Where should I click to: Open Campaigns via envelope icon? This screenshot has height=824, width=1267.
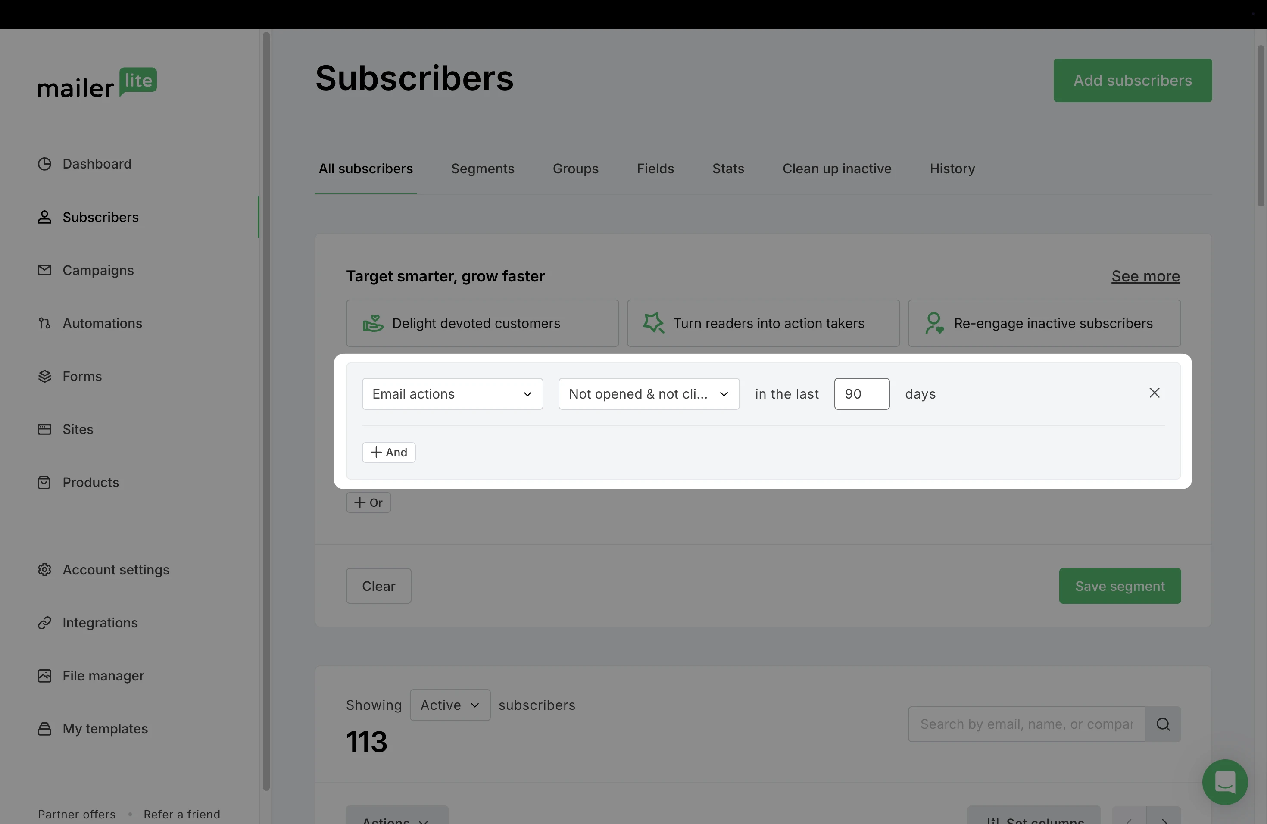[x=45, y=270]
